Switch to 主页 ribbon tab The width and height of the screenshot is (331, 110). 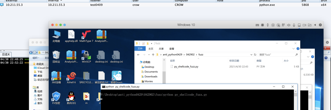151,49
